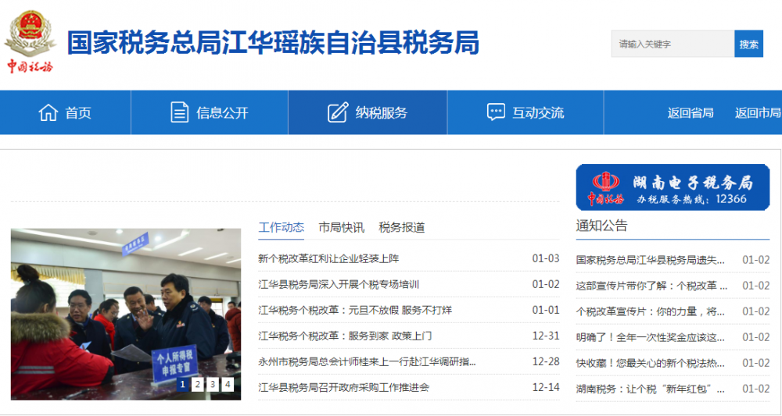Click the chat bubble icon beside 互动交流
782x416 pixels.
496,112
